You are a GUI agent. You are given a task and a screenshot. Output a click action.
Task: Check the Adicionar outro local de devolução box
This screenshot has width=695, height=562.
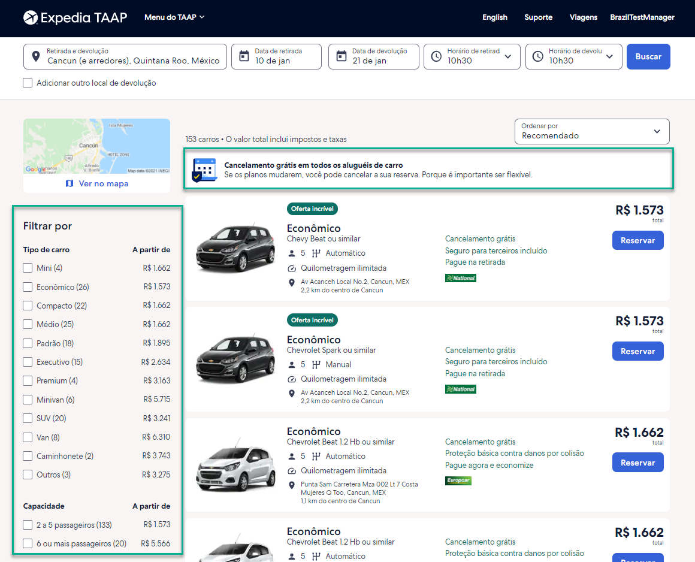(28, 83)
